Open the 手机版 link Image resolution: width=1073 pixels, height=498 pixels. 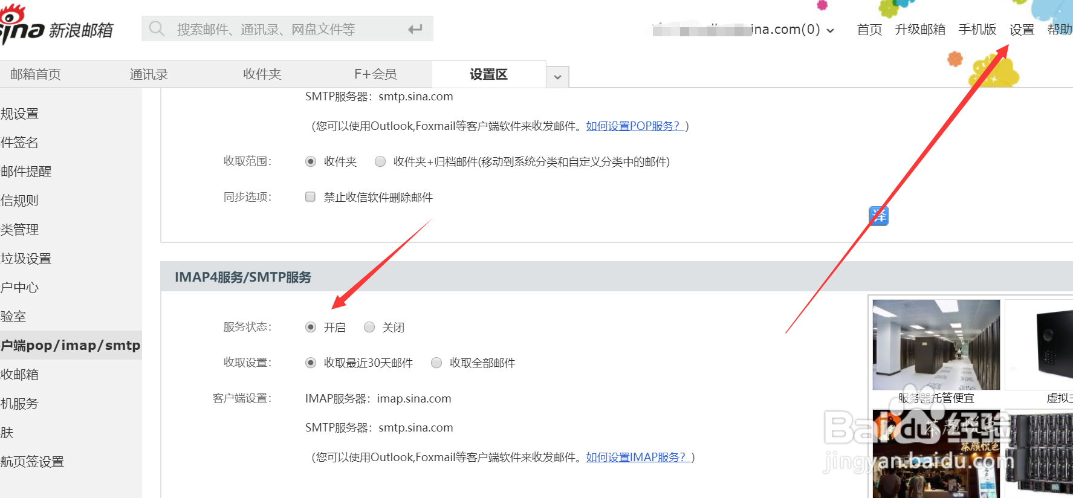(977, 29)
